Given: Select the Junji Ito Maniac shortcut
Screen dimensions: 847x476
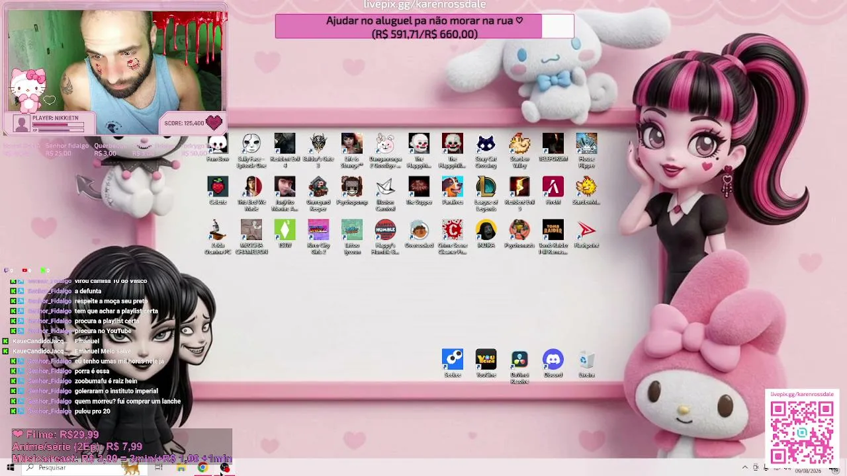Looking at the screenshot, I should point(285,194).
